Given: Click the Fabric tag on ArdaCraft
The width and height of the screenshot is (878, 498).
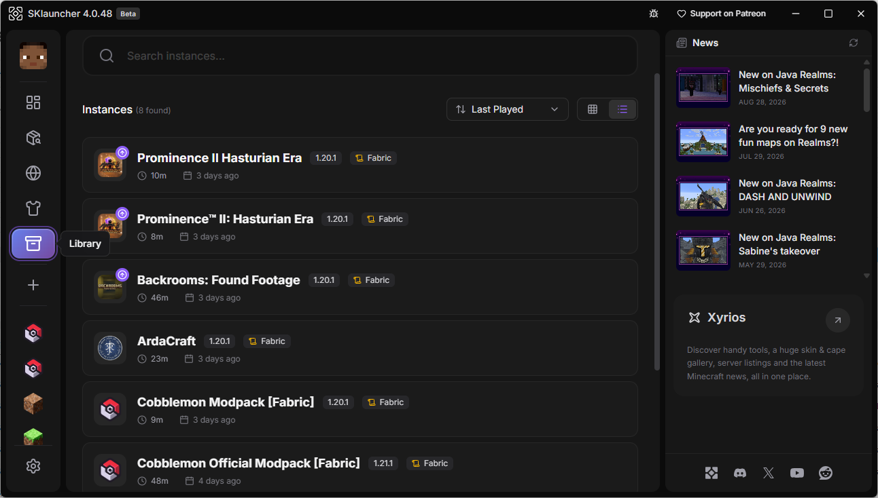Looking at the screenshot, I should 267,341.
